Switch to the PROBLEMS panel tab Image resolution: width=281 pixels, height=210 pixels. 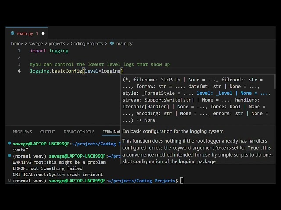[x=22, y=132]
